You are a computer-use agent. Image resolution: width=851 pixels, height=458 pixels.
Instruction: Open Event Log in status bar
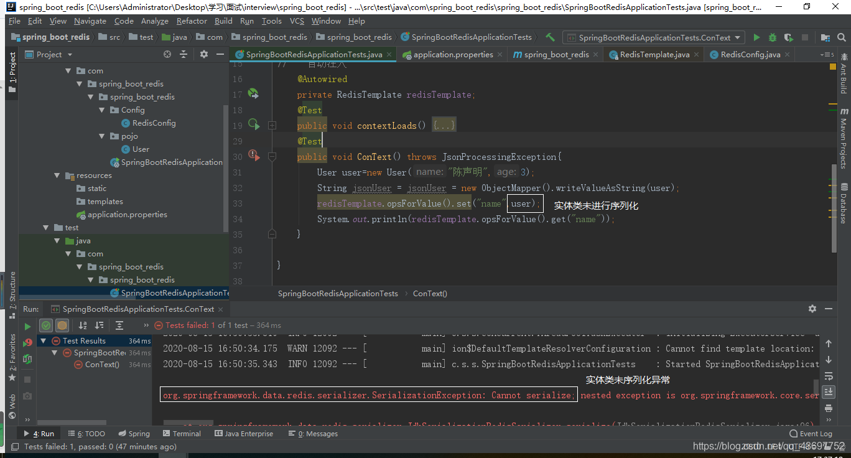[x=811, y=434]
